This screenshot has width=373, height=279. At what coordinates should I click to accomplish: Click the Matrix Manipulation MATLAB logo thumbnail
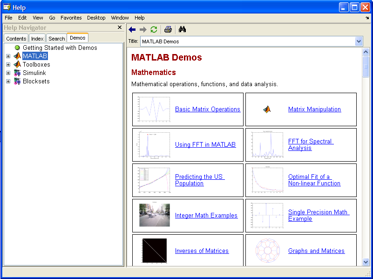[x=267, y=109]
